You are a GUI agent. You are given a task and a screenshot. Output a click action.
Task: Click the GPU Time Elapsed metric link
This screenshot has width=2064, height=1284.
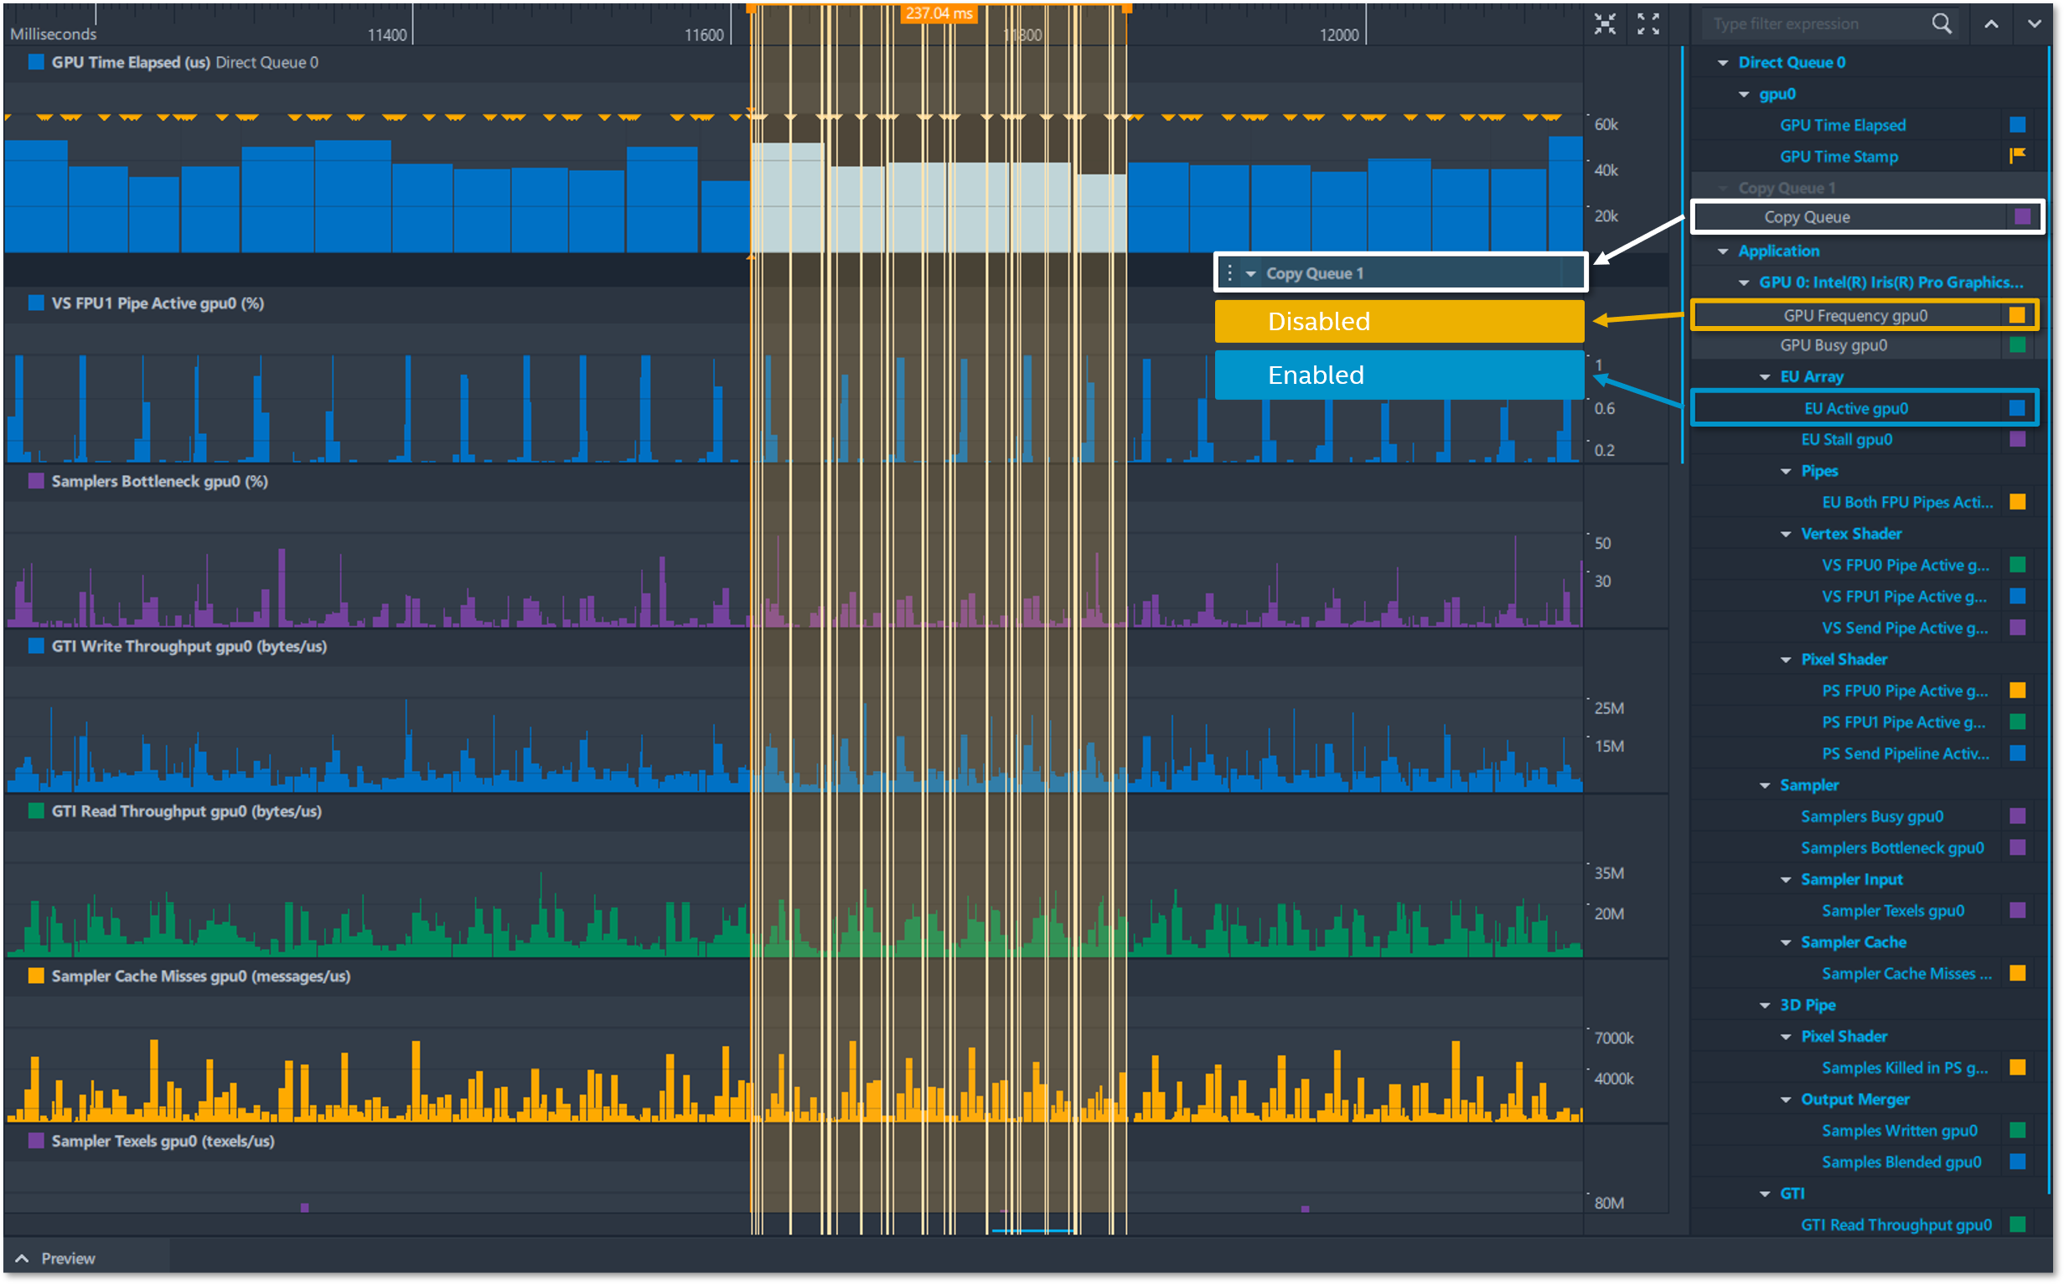(x=1843, y=125)
